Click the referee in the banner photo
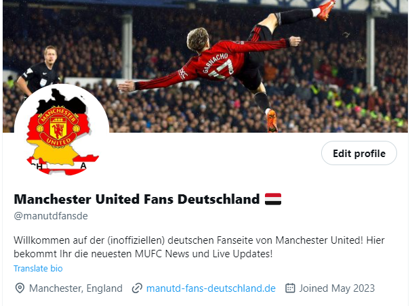412x306 pixels. tap(40, 71)
